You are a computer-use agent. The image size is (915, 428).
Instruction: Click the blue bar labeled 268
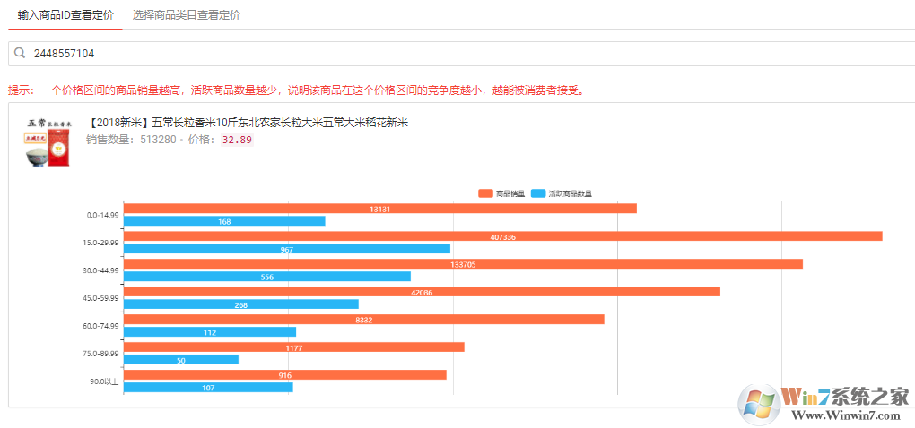point(241,304)
